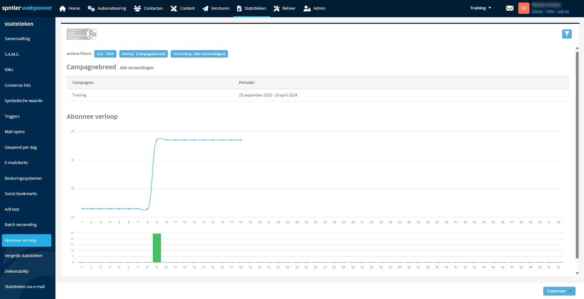
Task: Click the Home house icon
Action: coord(63,8)
